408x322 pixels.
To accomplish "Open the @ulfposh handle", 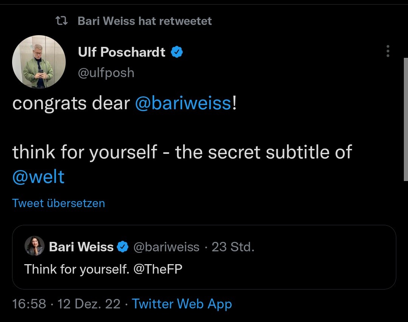I will pyautogui.click(x=106, y=73).
